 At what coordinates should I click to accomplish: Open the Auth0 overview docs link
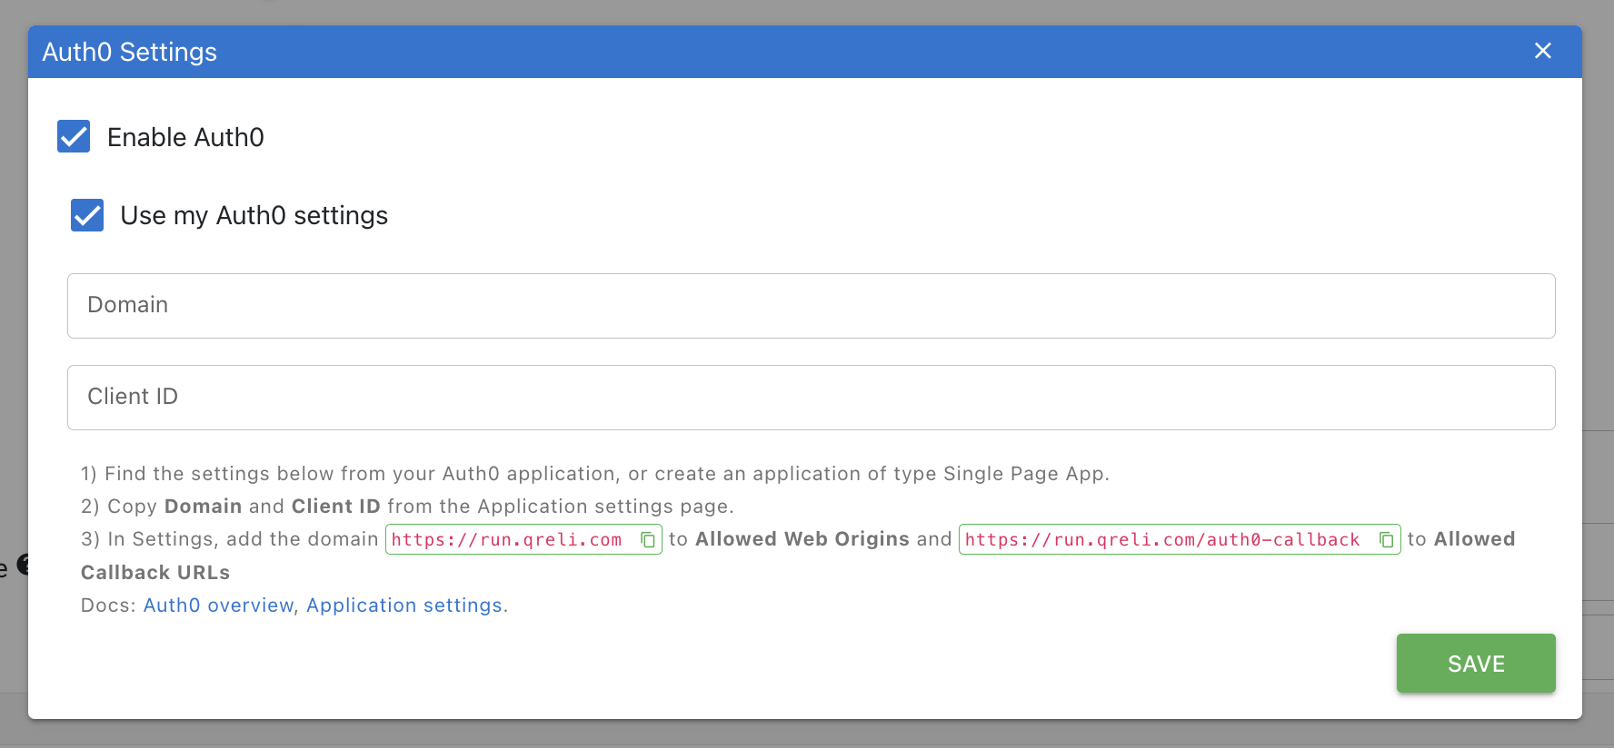(x=218, y=605)
